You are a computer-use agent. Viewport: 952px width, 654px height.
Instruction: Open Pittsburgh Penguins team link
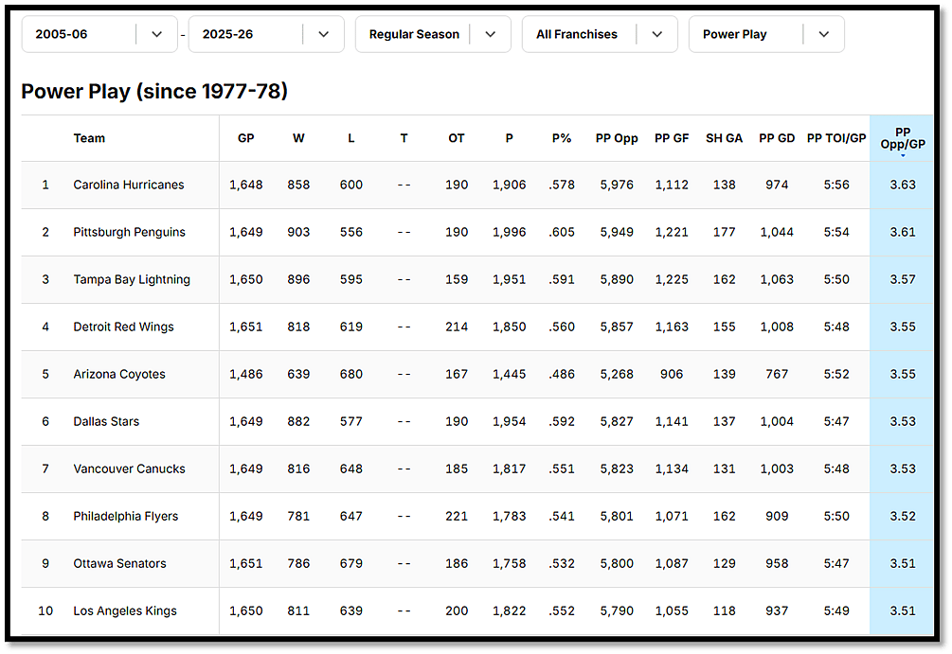coord(130,233)
